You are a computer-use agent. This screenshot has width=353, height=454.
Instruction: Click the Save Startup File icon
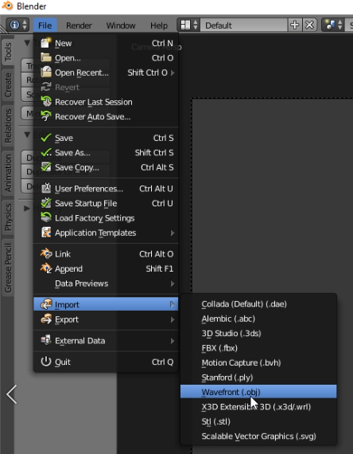click(x=45, y=203)
